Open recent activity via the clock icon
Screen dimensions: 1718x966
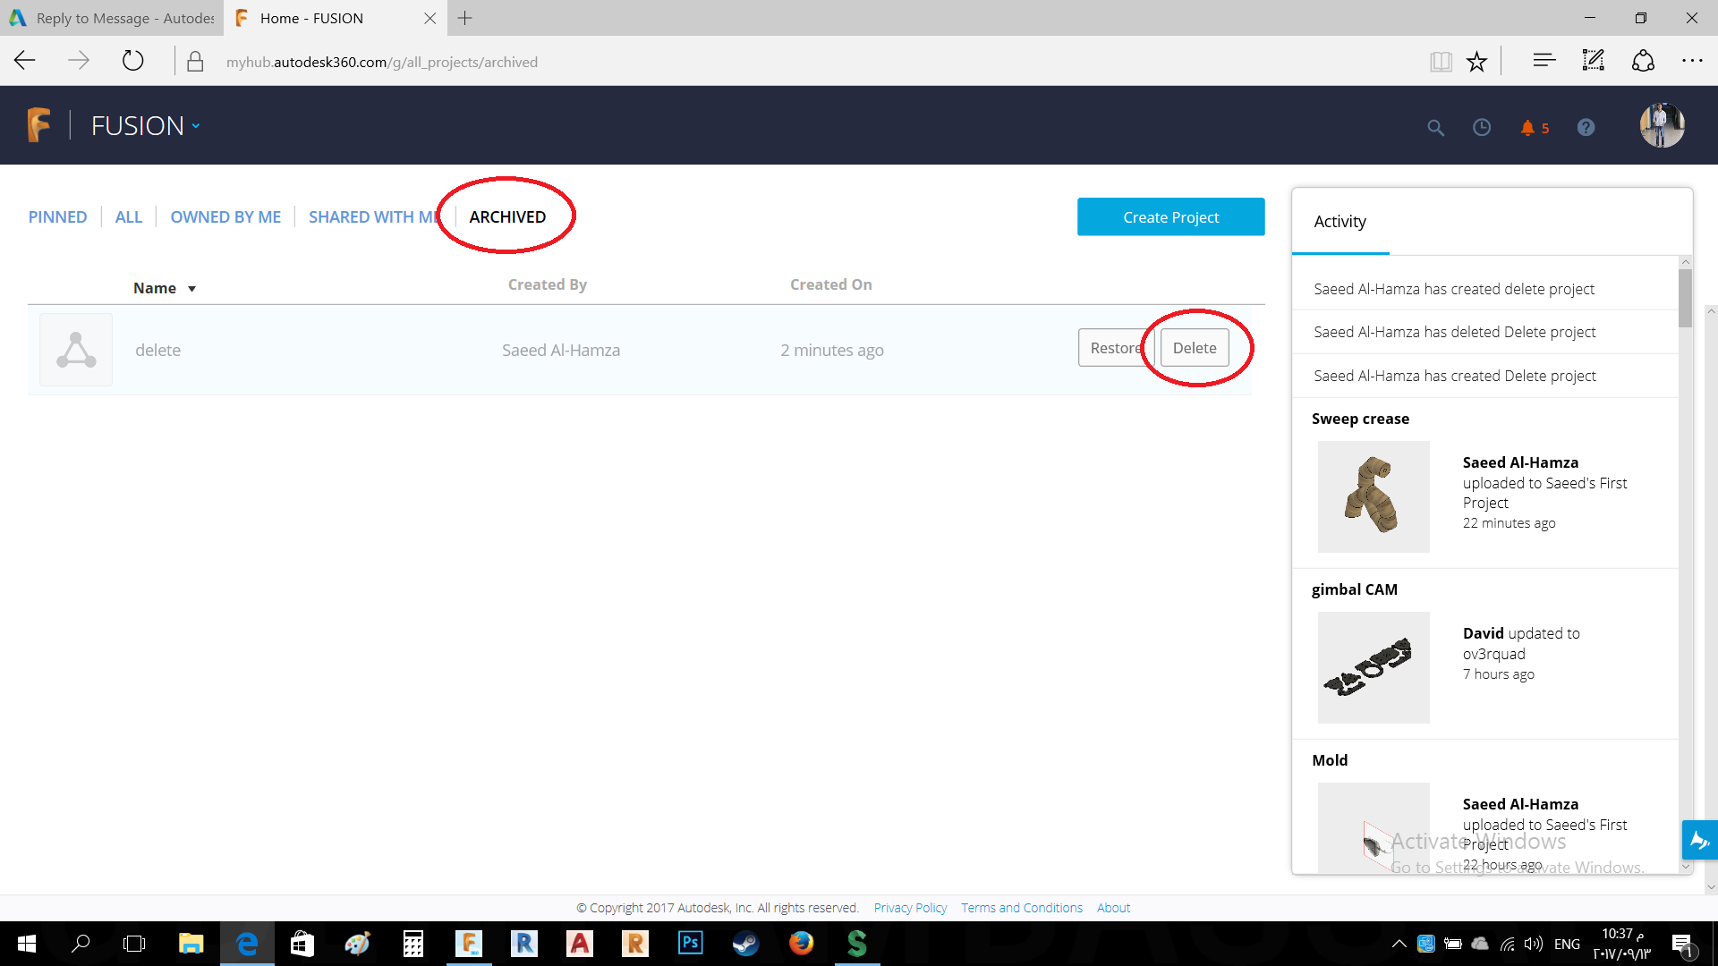coord(1482,127)
